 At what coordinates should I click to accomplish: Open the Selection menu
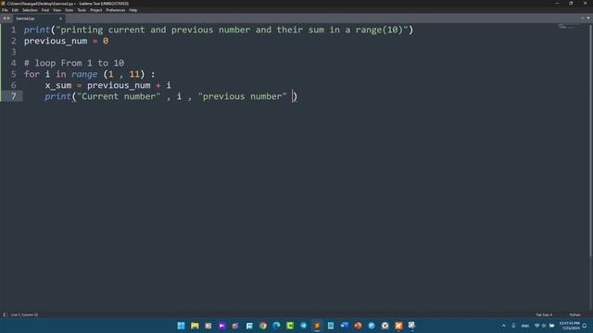[x=30, y=10]
